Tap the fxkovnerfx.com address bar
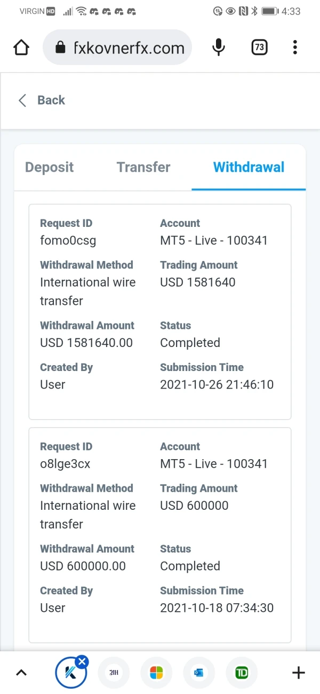This screenshot has height=694, width=320. (x=128, y=48)
